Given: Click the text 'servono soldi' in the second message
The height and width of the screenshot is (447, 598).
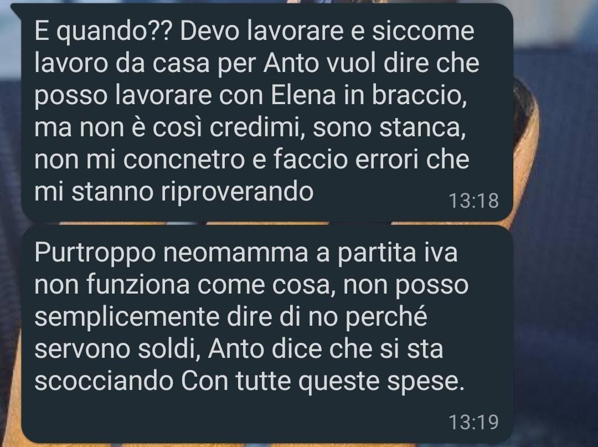Looking at the screenshot, I should point(116,348).
